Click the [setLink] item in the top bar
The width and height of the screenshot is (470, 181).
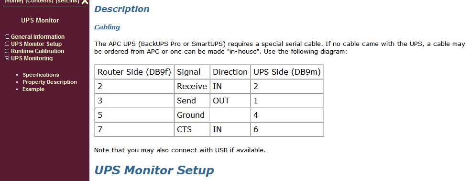[67, 1]
